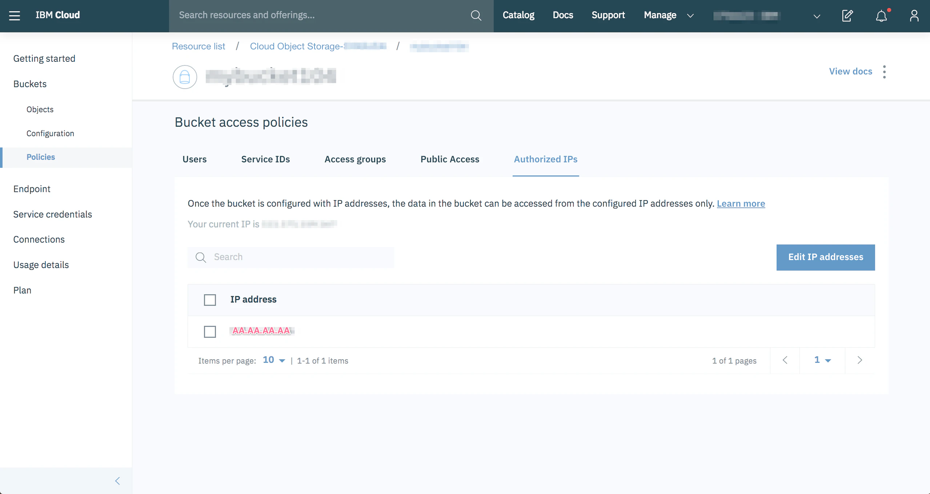Switch to the Public Access tab
The image size is (930, 494).
coord(450,159)
